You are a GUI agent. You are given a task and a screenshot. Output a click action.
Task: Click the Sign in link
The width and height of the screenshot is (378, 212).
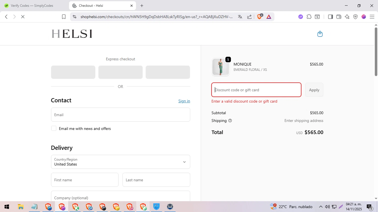click(184, 101)
